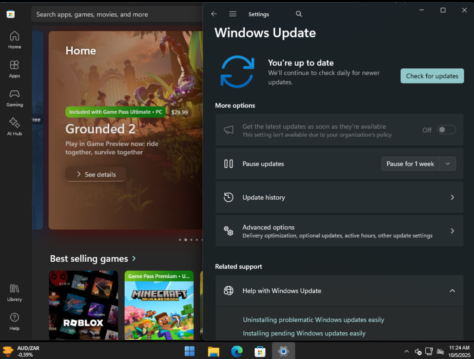Open the Windows Start menu
Image resolution: width=474 pixels, height=359 pixels.
190,351
